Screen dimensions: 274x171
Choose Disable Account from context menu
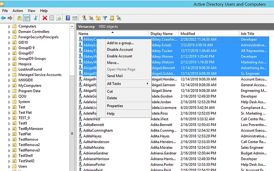tap(120, 50)
